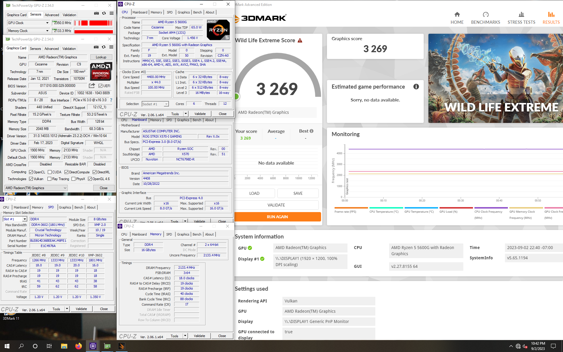Toggle the DirectML checkbox

click(x=95, y=172)
